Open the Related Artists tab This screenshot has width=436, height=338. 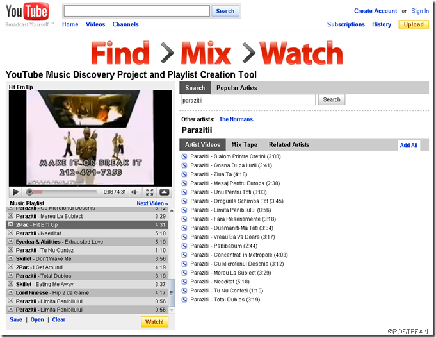(x=289, y=144)
